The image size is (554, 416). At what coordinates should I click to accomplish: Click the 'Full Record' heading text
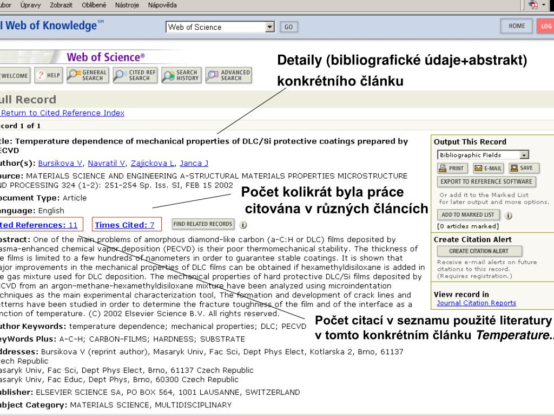point(28,100)
